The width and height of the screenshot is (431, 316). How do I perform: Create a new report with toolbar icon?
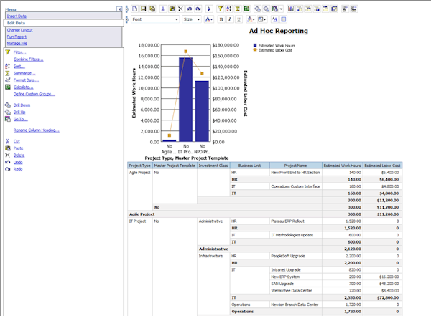135,9
